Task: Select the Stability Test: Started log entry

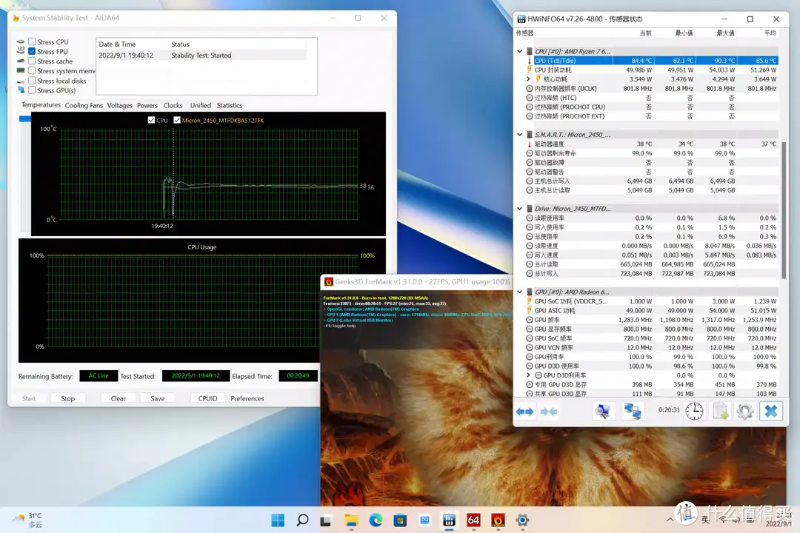Action: pyautogui.click(x=201, y=56)
